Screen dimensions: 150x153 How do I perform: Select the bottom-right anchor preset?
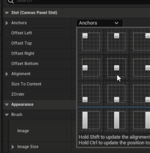tap(140, 94)
